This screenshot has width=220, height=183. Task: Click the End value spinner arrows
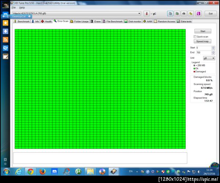[x=213, y=53]
